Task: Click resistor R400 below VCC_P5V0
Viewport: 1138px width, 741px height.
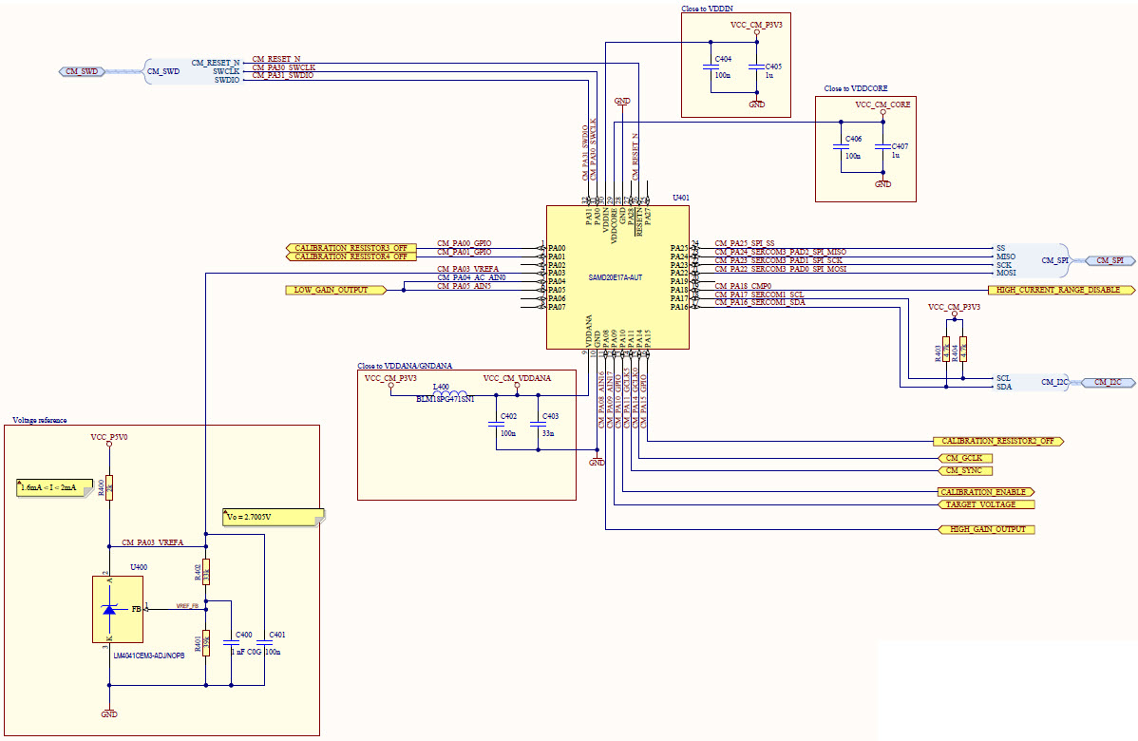Action: click(x=109, y=489)
